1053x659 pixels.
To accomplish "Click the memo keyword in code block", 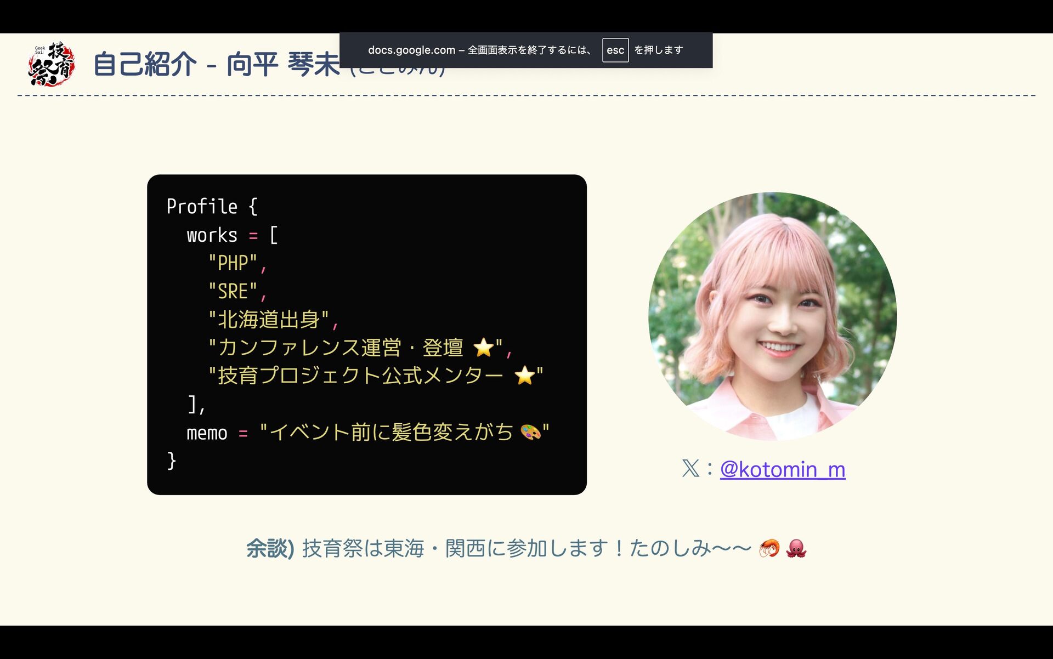I will 207,433.
